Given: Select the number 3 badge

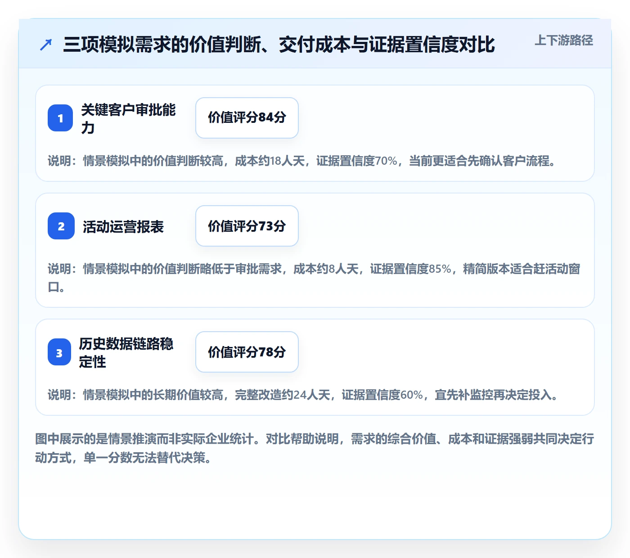Looking at the screenshot, I should coord(59,352).
